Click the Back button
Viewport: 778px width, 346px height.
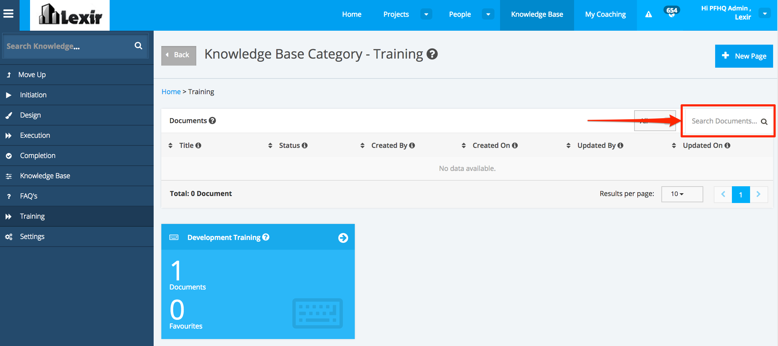click(x=179, y=55)
